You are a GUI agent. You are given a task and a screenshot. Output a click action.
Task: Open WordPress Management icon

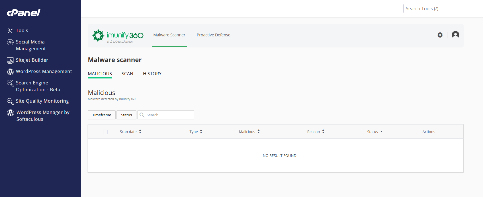[x=10, y=72]
